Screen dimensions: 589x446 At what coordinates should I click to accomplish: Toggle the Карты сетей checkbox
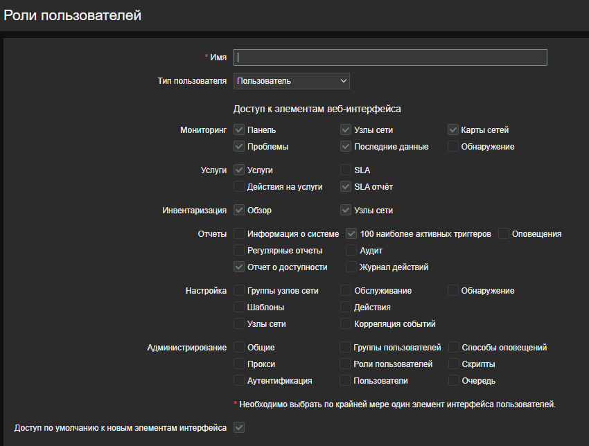click(x=453, y=130)
